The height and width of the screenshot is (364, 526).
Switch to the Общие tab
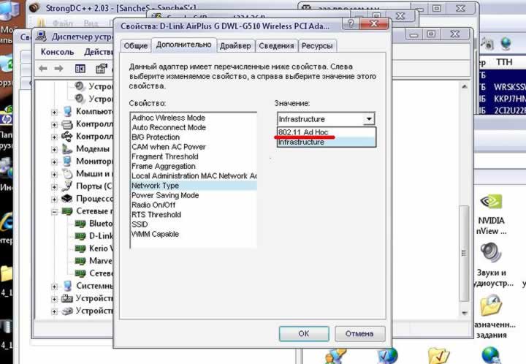136,46
